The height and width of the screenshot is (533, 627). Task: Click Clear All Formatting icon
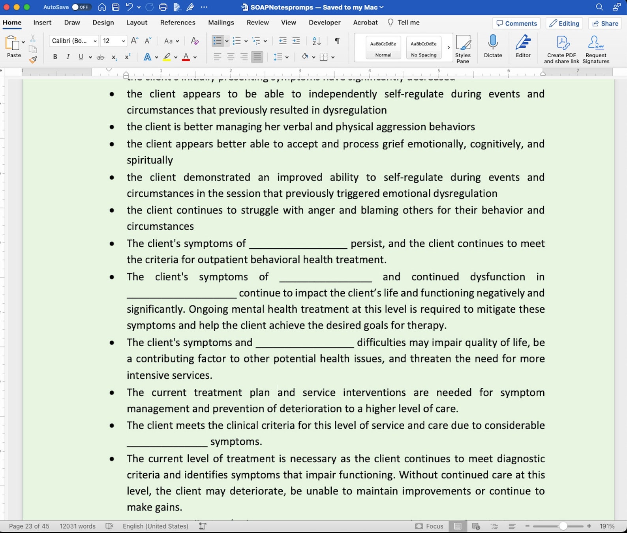click(x=195, y=41)
